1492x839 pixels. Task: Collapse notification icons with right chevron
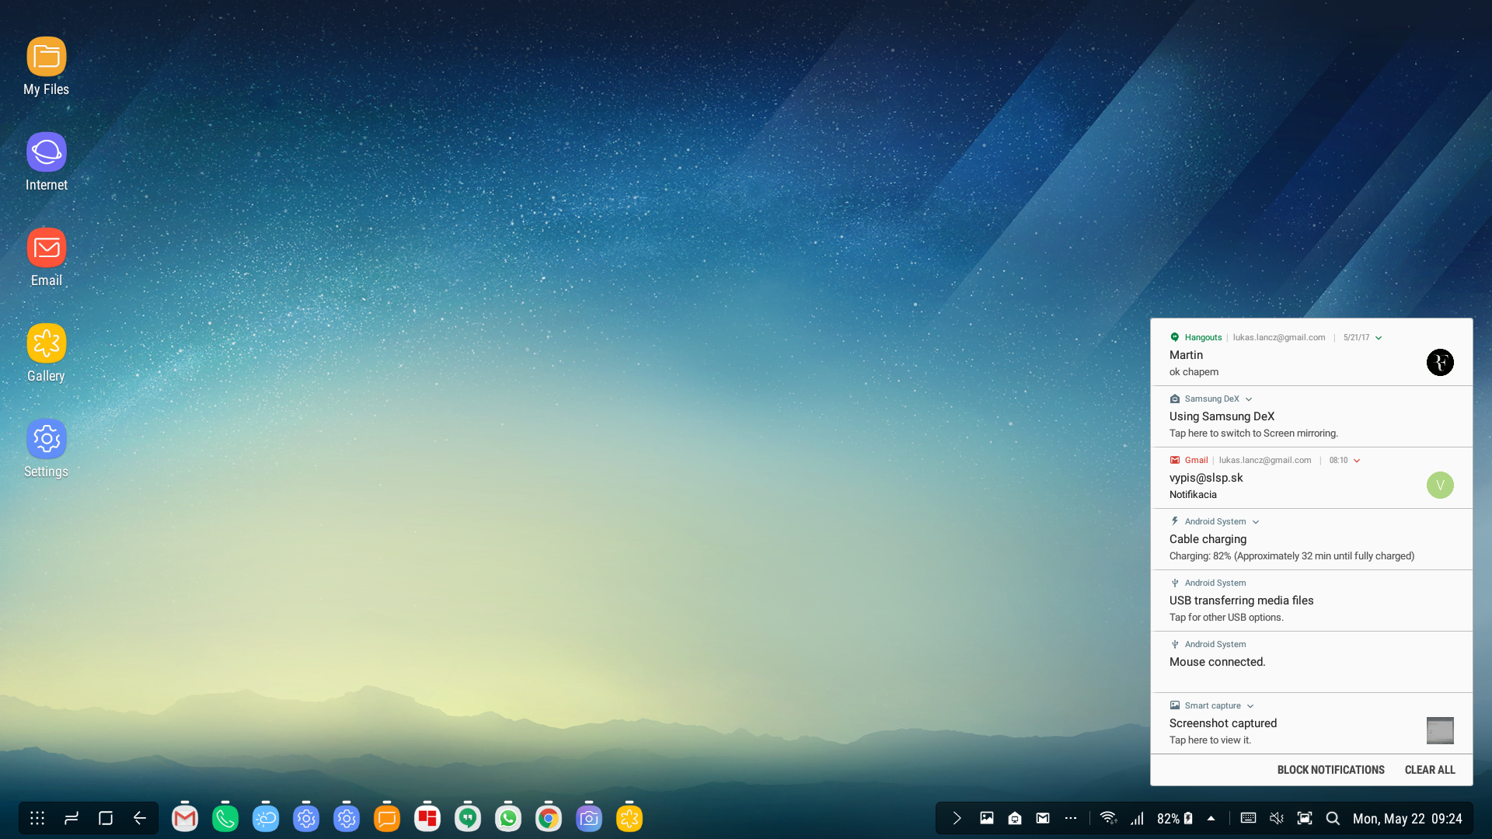[x=957, y=818]
